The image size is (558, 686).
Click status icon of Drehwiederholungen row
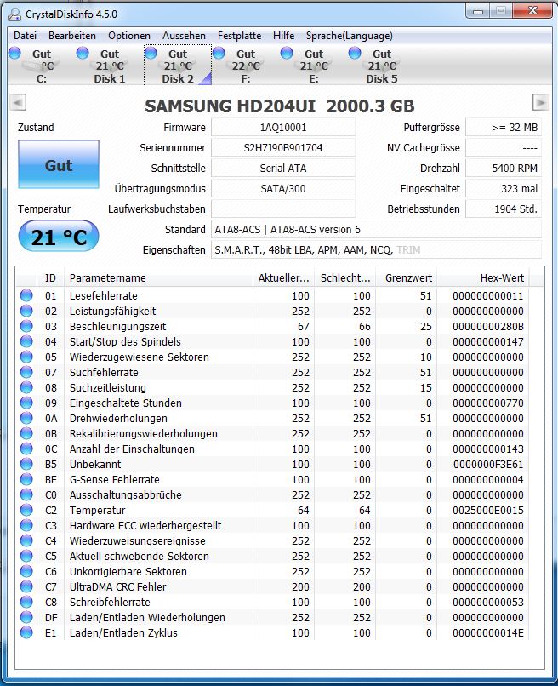[26, 418]
